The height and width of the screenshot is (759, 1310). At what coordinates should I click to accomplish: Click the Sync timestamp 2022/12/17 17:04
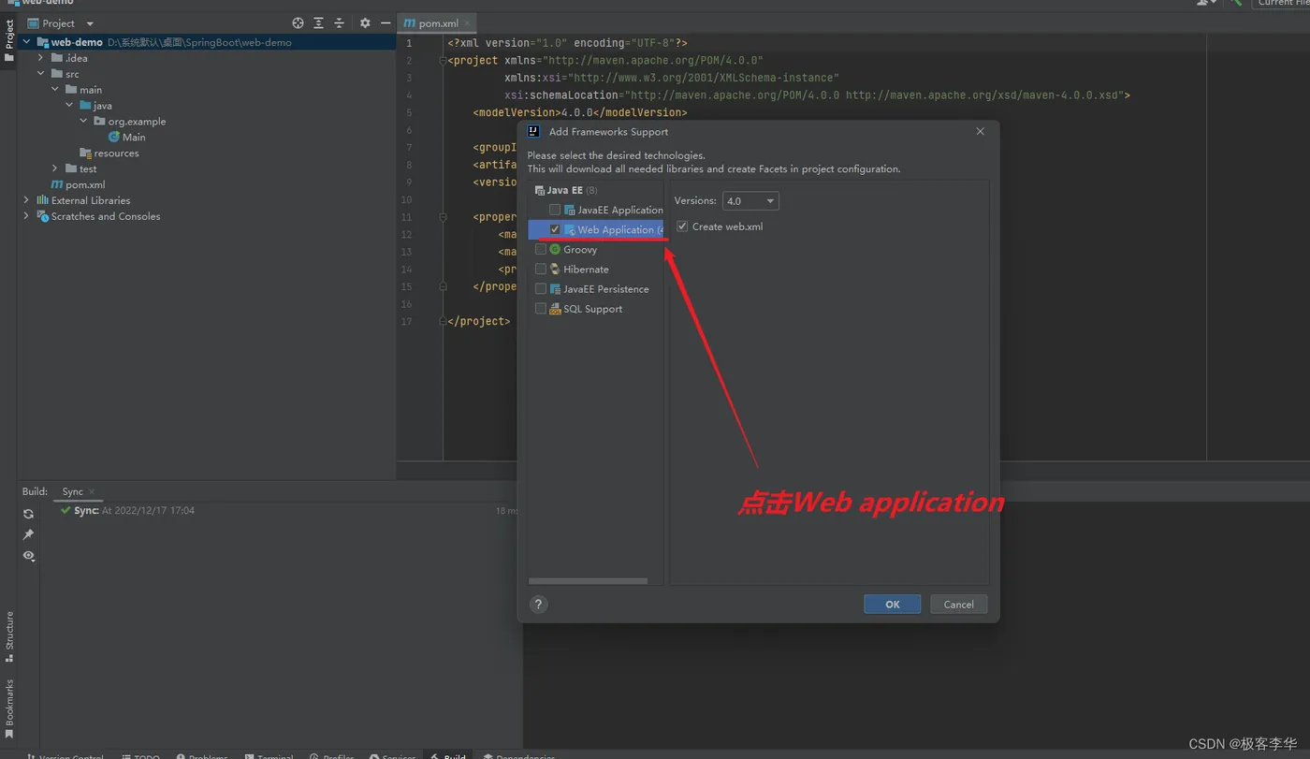[148, 511]
